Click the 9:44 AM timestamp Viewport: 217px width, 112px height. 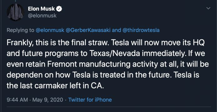(x=17, y=100)
